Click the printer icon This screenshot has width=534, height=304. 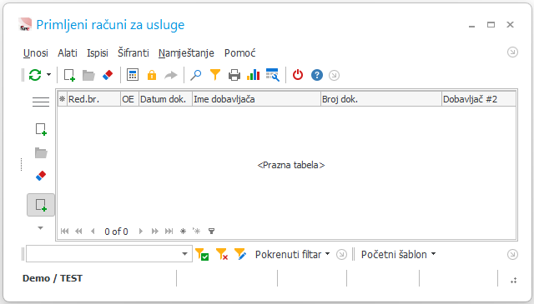234,75
